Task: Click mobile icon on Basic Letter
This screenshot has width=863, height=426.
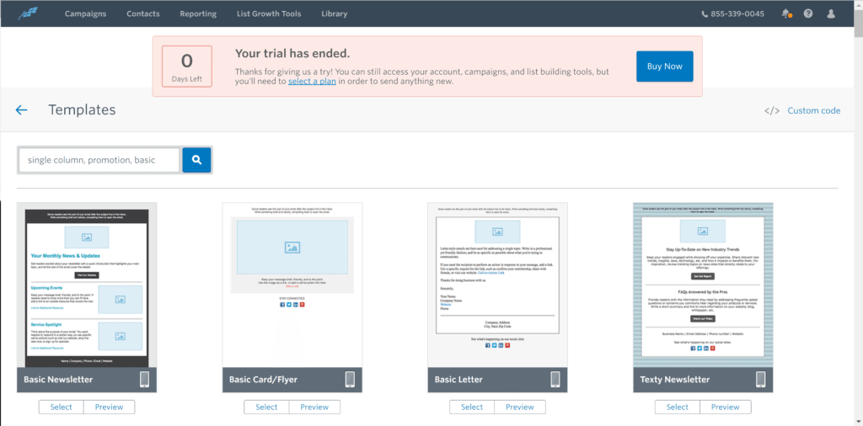Action: point(555,380)
